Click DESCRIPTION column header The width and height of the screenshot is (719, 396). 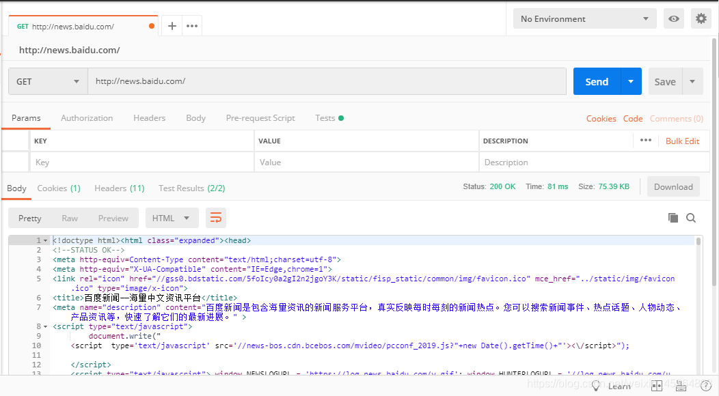click(505, 141)
